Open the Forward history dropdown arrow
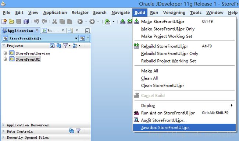The image size is (239, 141). click(x=98, y=21)
